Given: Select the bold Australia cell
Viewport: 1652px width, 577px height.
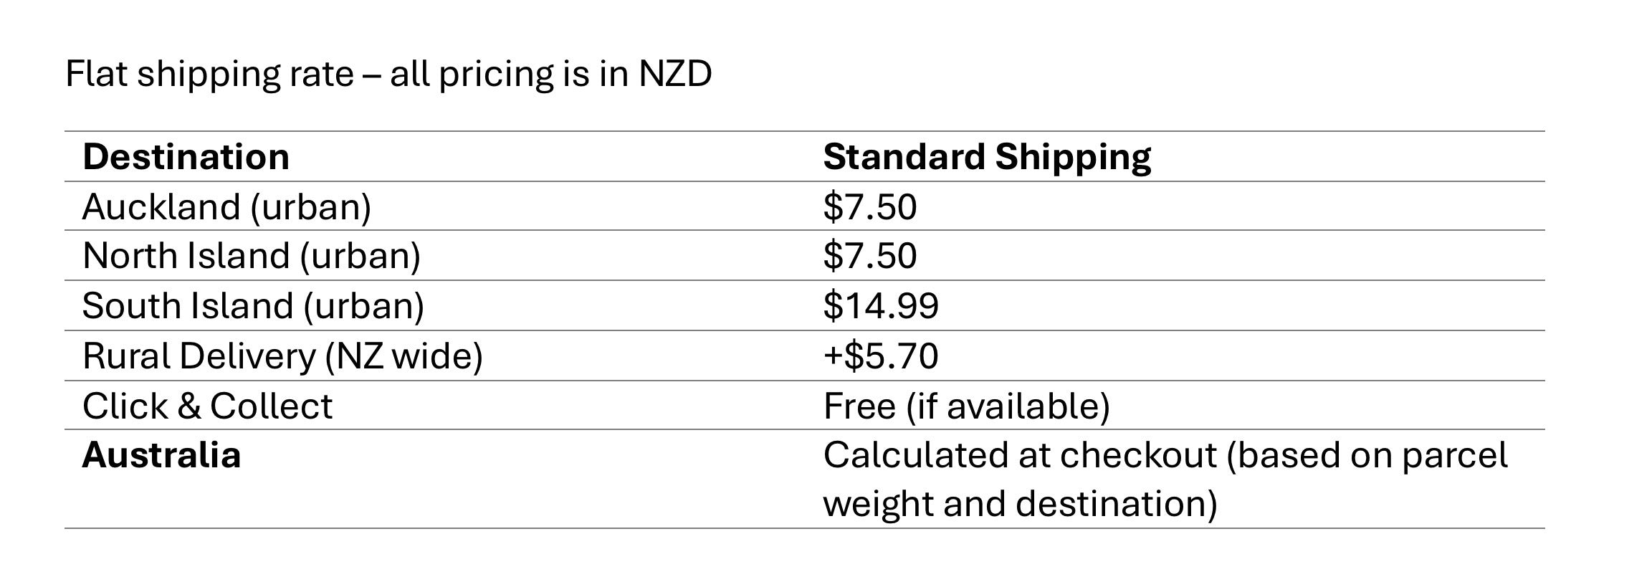Looking at the screenshot, I should [161, 455].
